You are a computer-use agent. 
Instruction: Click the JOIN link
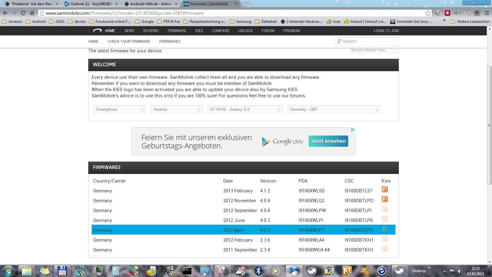point(395,30)
